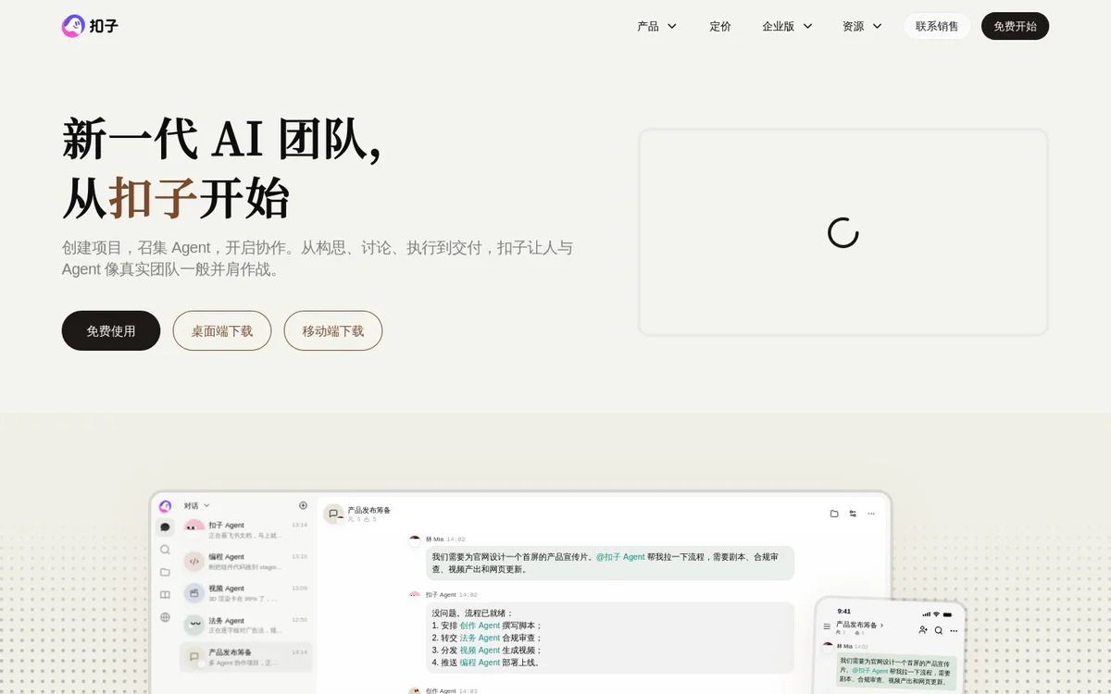The image size is (1111, 694).
Task: Click the chat icon beside the 产品发布筹备 header title
Action: [x=333, y=514]
